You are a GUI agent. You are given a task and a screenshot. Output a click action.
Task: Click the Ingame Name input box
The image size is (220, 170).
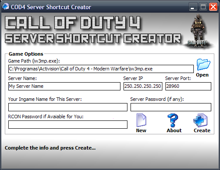click(x=68, y=107)
